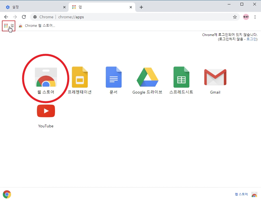Minimize the Chrome window

(229, 4)
